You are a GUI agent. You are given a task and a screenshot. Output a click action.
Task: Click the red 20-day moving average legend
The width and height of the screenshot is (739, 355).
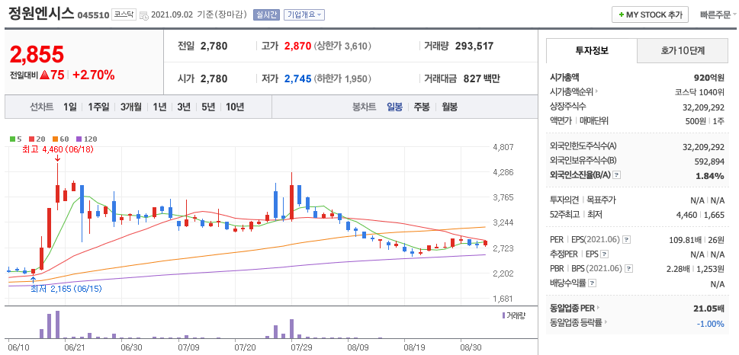coord(37,139)
